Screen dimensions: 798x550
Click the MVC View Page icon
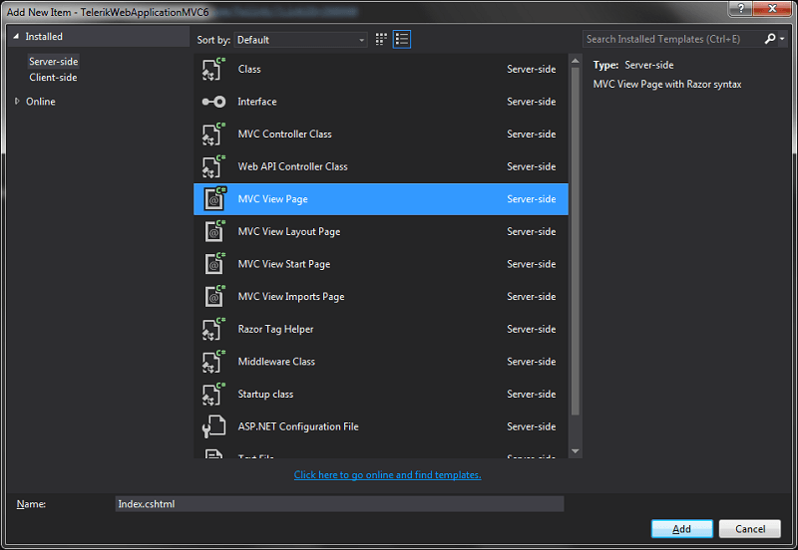point(213,199)
